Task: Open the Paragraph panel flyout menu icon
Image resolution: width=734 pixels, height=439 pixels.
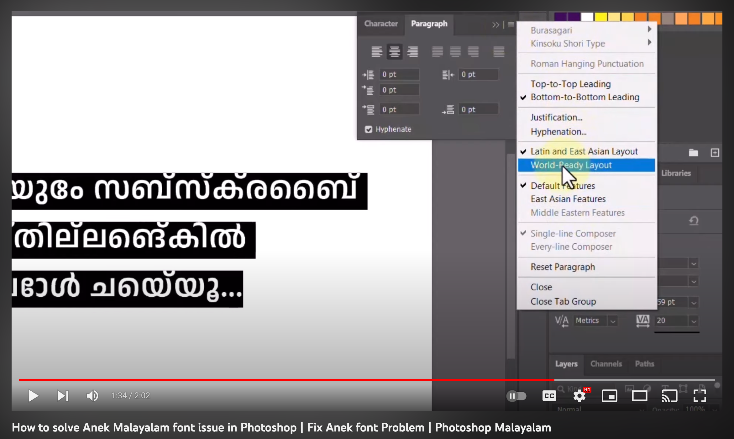Action: (511, 24)
